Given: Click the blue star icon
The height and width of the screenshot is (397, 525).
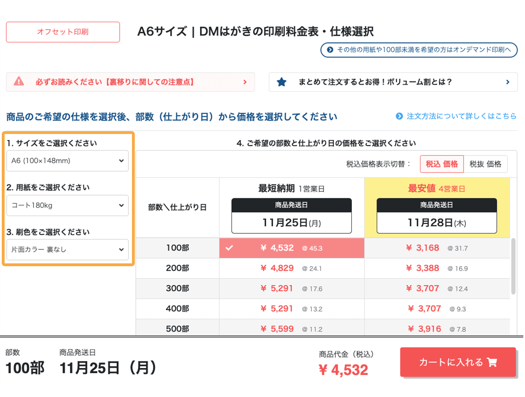Looking at the screenshot, I should [282, 82].
